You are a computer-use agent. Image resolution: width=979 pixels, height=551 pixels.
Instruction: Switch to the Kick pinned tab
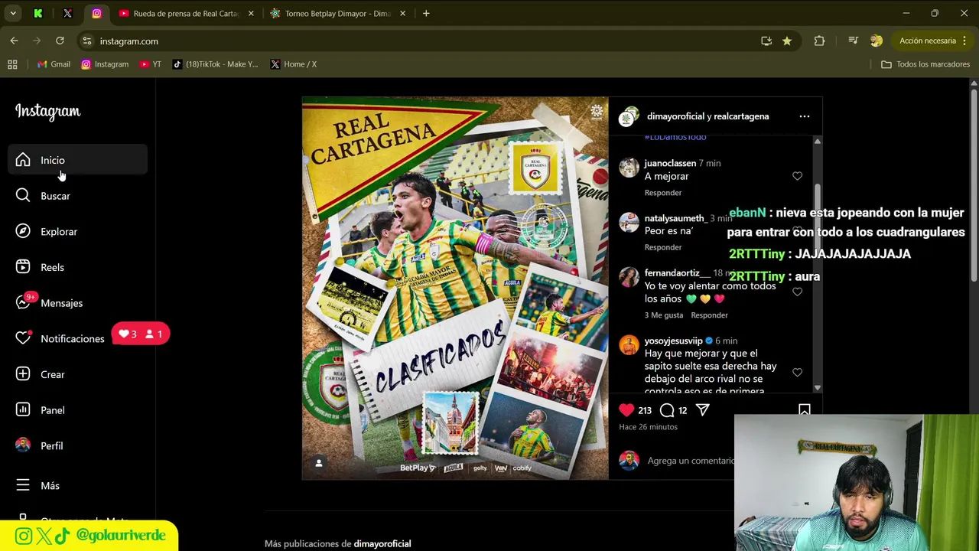pyautogui.click(x=38, y=13)
